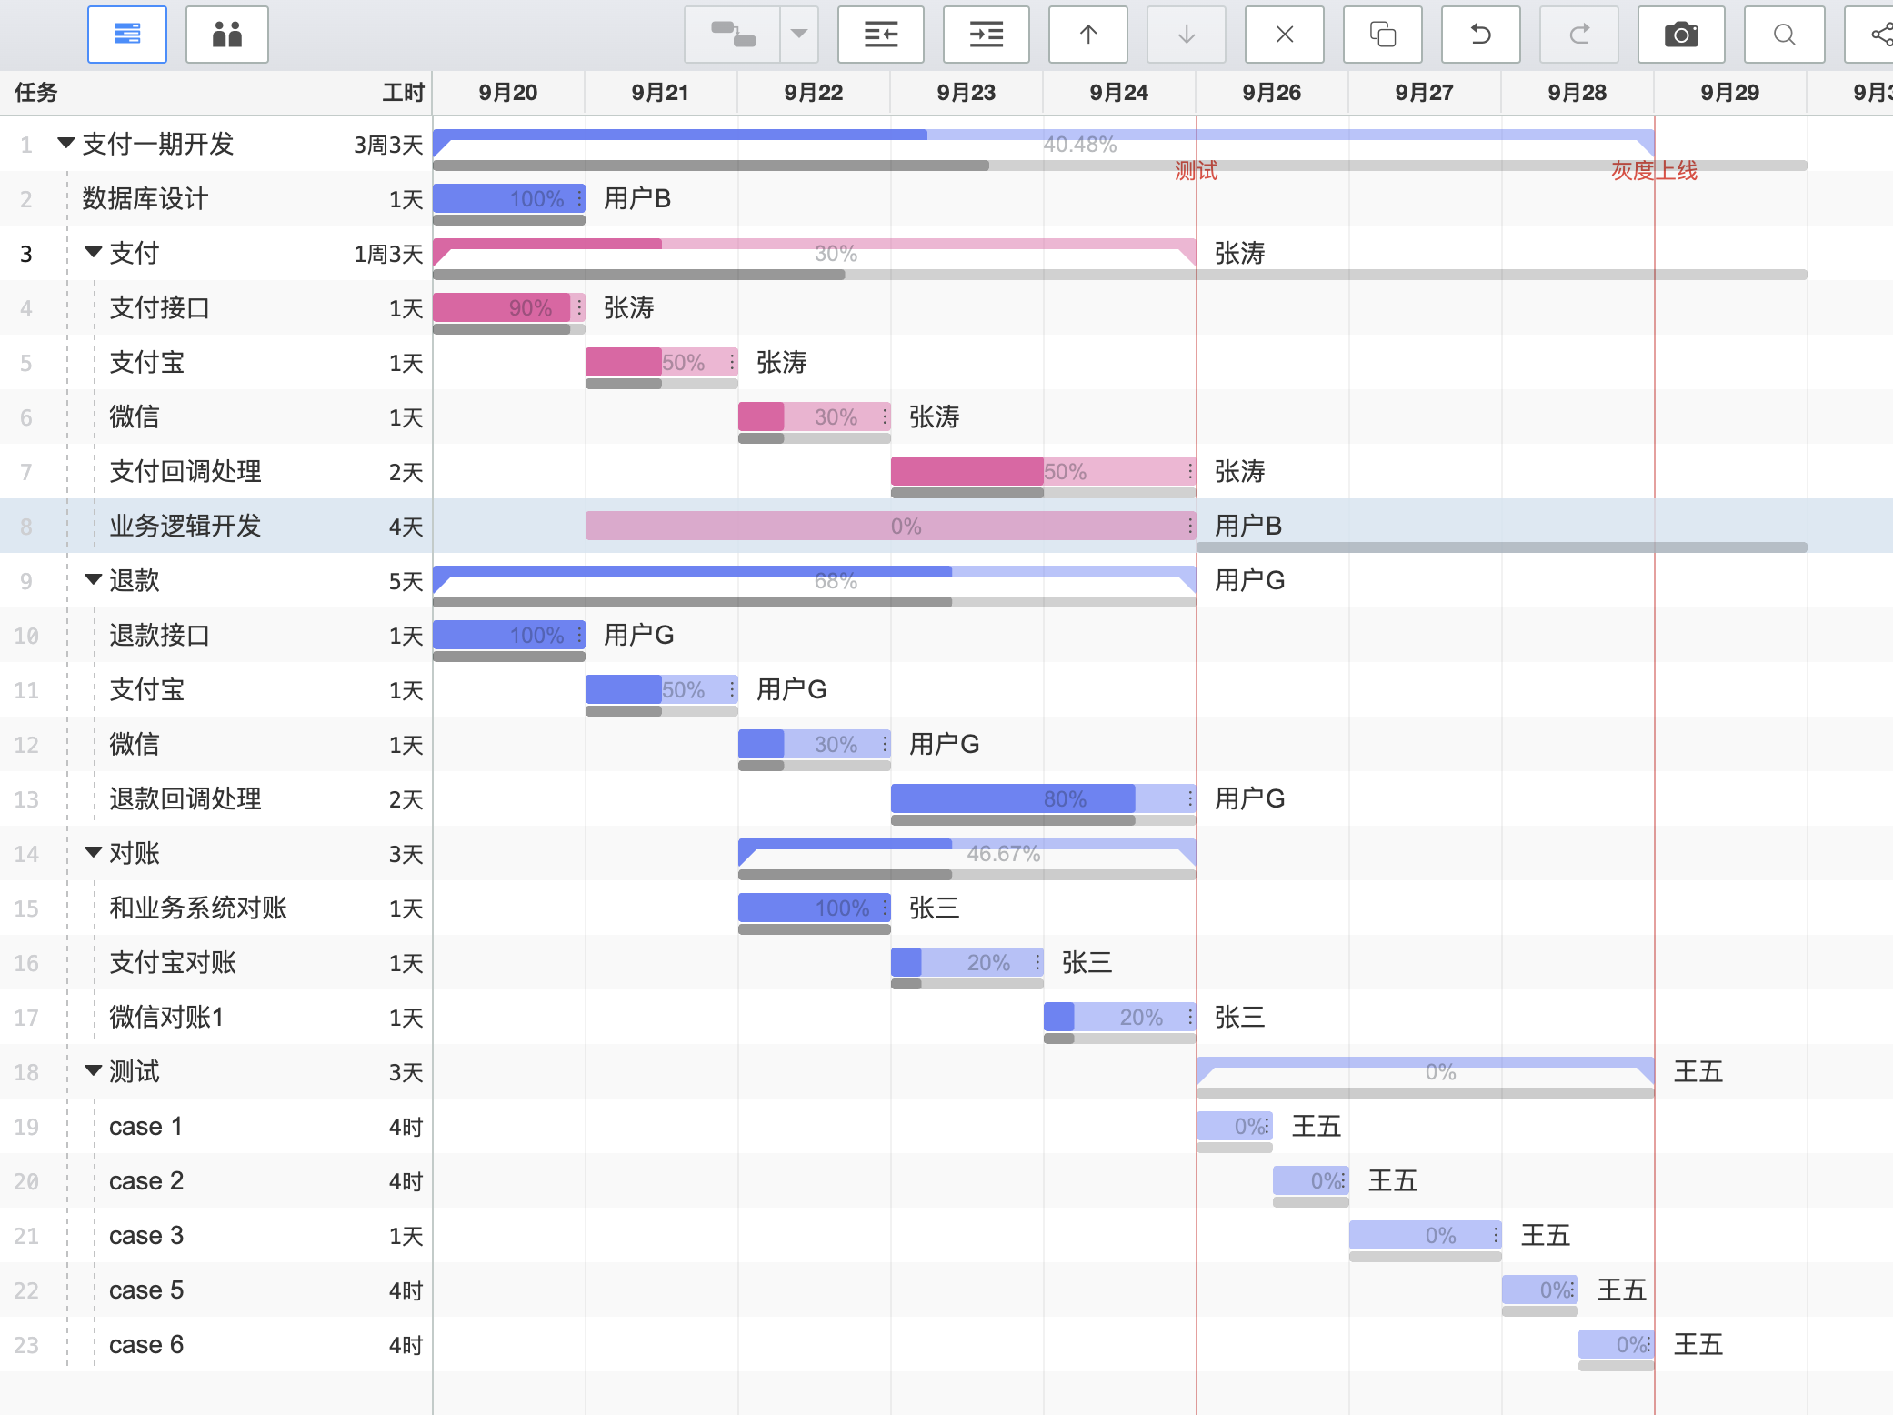Click the 9月28 date header

[1577, 92]
